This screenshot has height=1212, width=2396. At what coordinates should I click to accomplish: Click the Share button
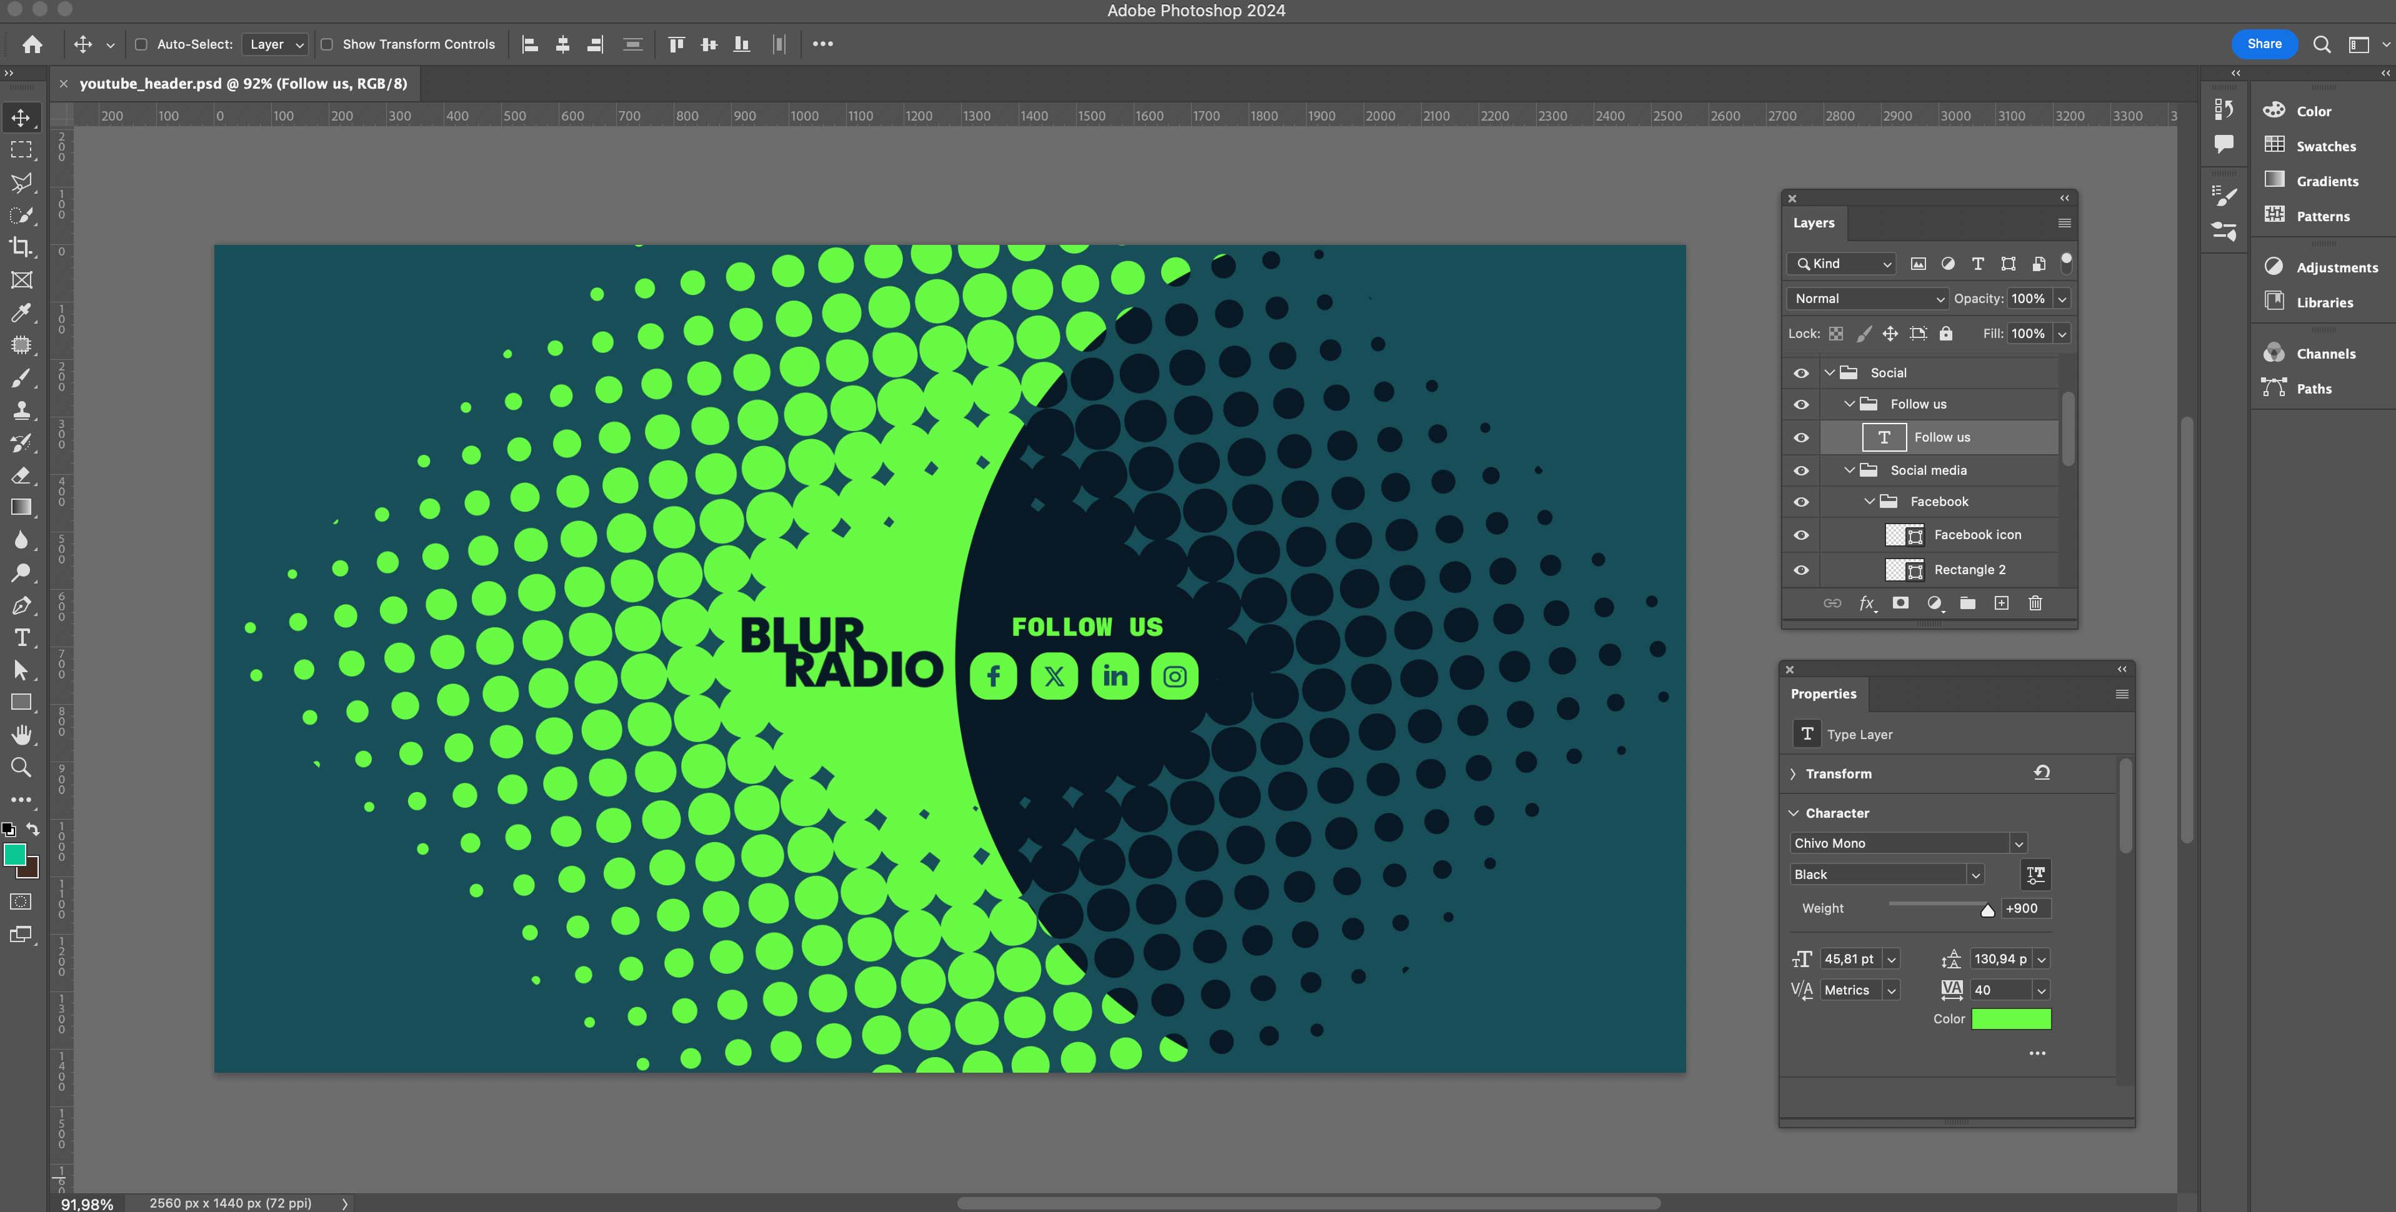[2264, 44]
